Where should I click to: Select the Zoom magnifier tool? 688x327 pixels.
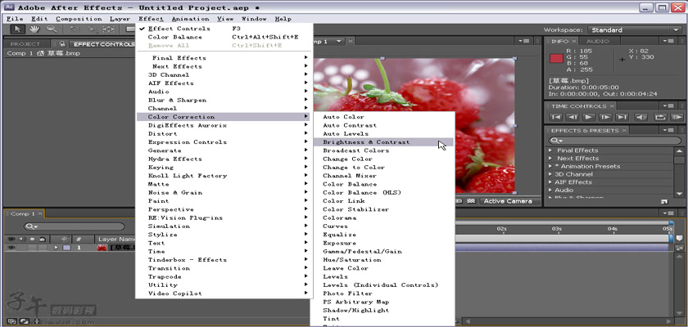(x=52, y=29)
